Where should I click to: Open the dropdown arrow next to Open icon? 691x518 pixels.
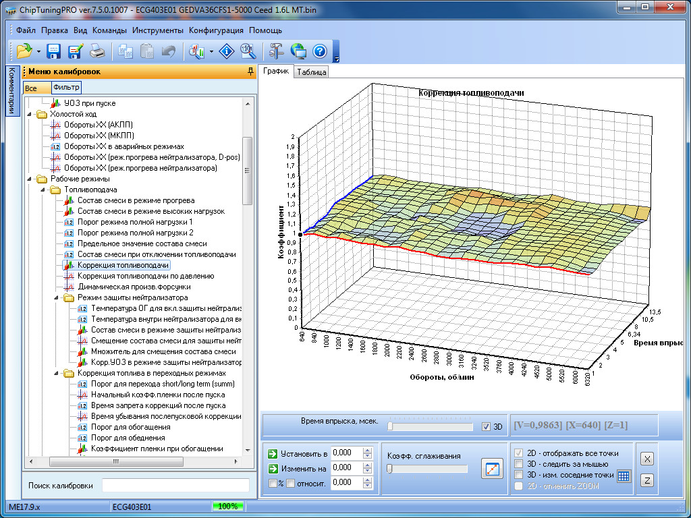point(39,51)
